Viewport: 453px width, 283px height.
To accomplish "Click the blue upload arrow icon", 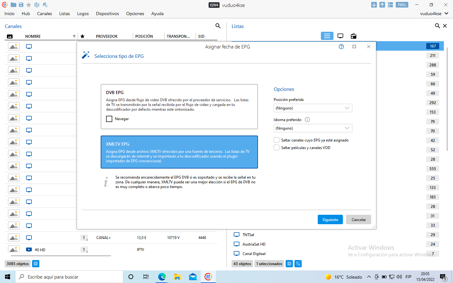I will [x=382, y=5].
